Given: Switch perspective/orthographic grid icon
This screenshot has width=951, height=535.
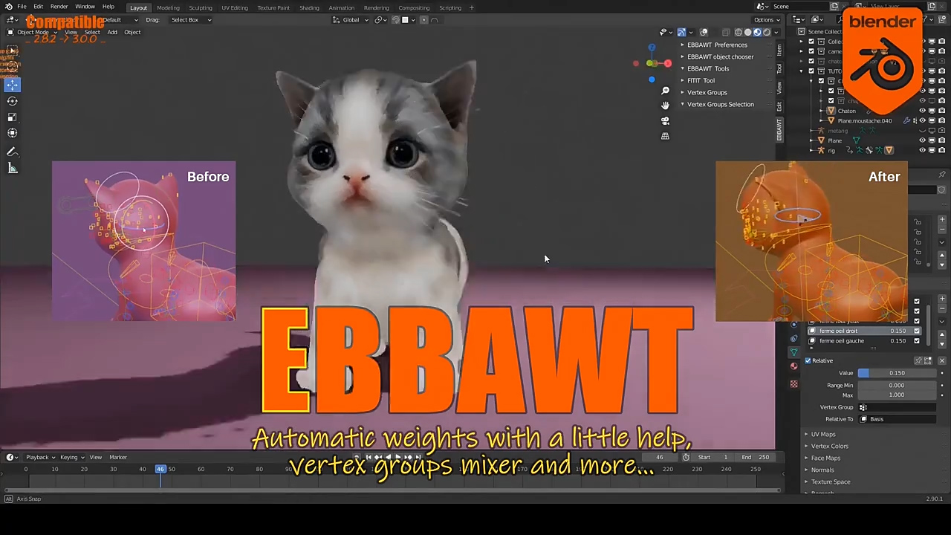Looking at the screenshot, I should click(665, 136).
